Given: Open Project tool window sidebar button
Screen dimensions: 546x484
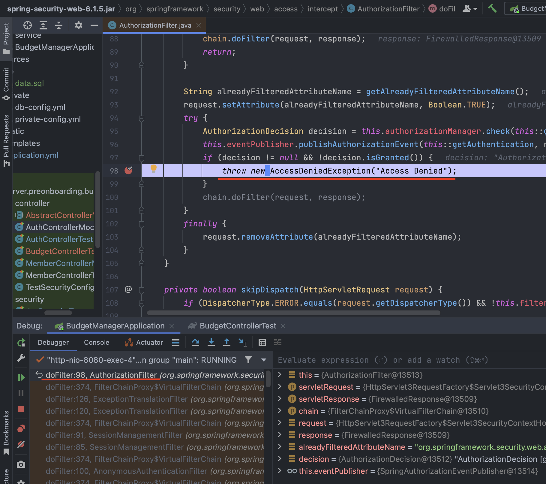Looking at the screenshot, I should (6, 38).
